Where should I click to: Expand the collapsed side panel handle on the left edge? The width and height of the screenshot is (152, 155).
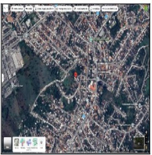pos(3,78)
